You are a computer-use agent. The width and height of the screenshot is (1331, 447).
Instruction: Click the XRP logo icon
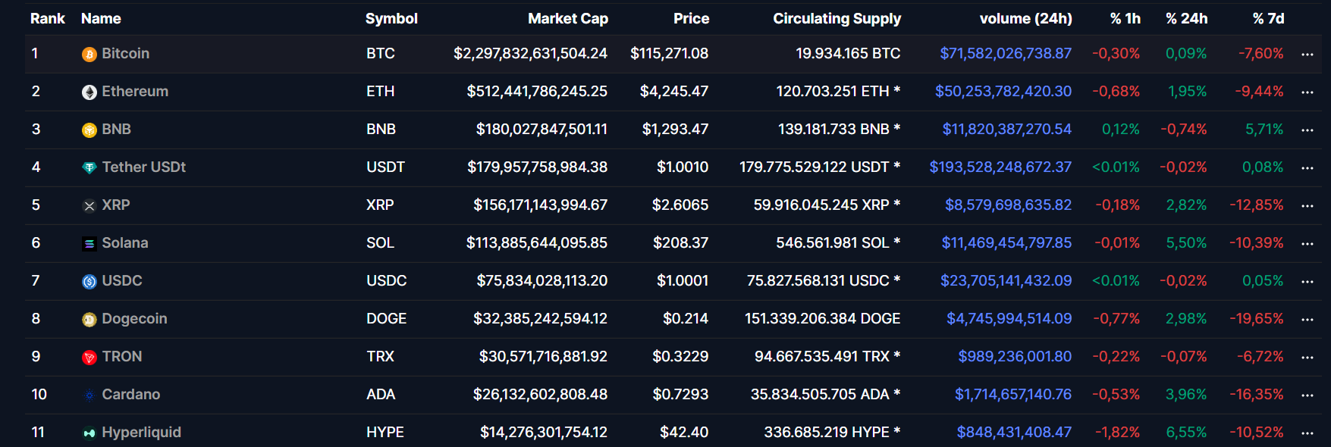(x=89, y=206)
